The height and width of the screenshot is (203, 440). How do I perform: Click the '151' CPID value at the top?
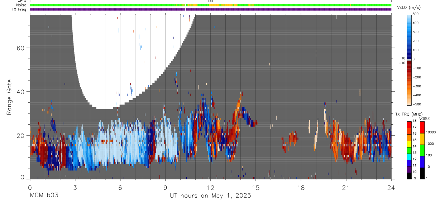click(211, 1)
